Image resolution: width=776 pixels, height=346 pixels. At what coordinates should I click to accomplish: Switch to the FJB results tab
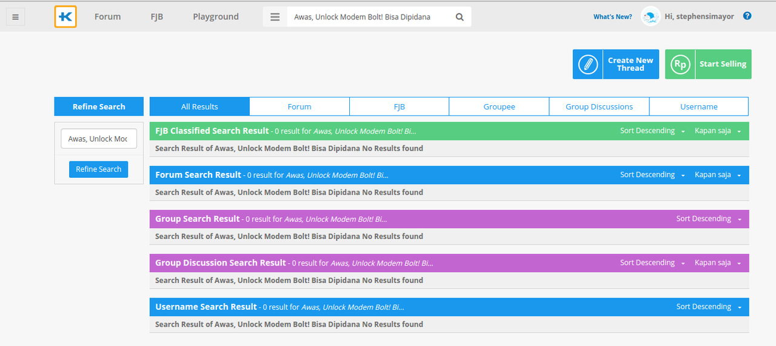click(x=399, y=106)
